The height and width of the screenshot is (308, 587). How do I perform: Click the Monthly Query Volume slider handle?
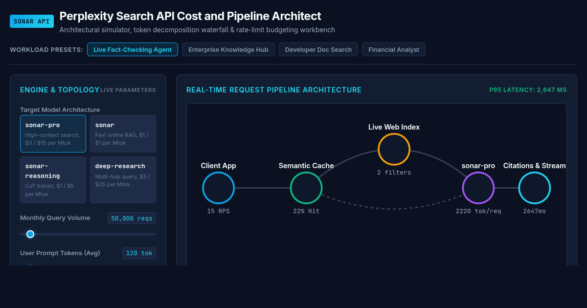[x=30, y=234]
